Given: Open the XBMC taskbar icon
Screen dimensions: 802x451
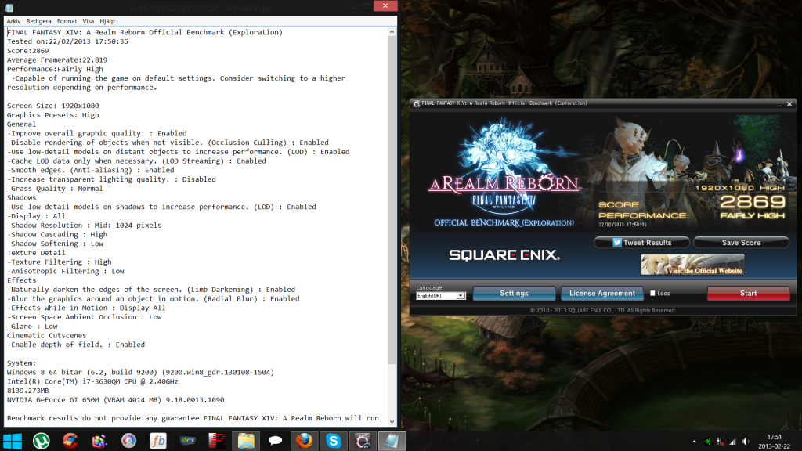Looking at the screenshot, I should [x=188, y=441].
